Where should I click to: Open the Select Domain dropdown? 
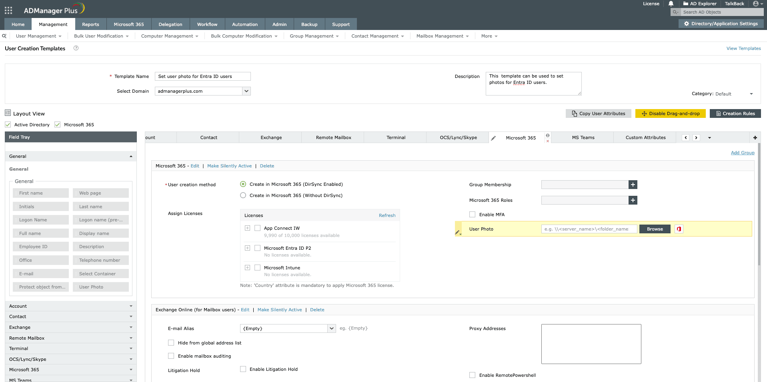click(203, 91)
